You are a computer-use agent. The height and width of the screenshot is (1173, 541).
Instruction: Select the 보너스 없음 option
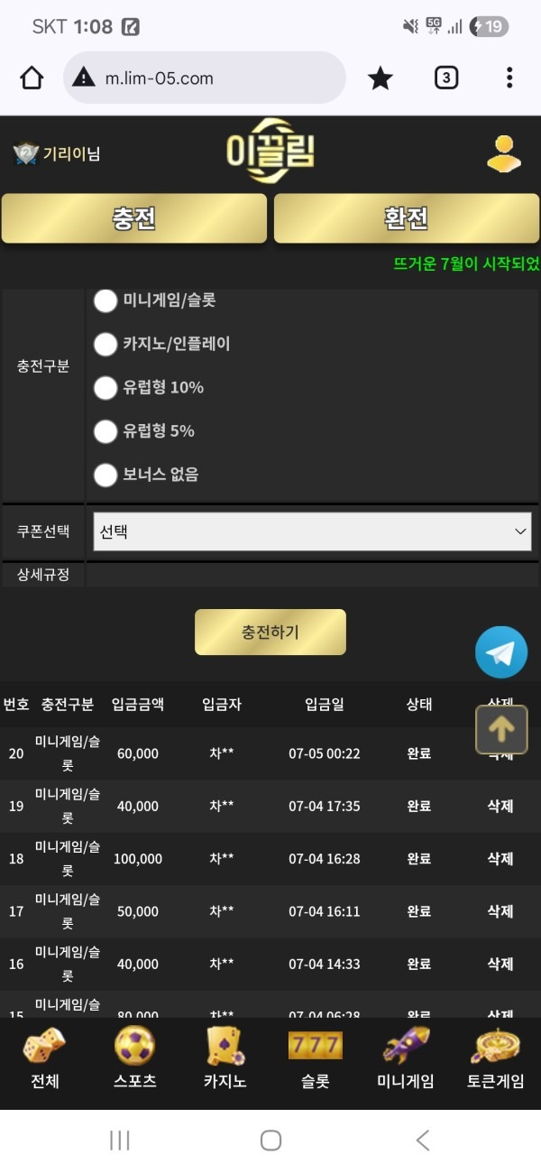point(105,475)
